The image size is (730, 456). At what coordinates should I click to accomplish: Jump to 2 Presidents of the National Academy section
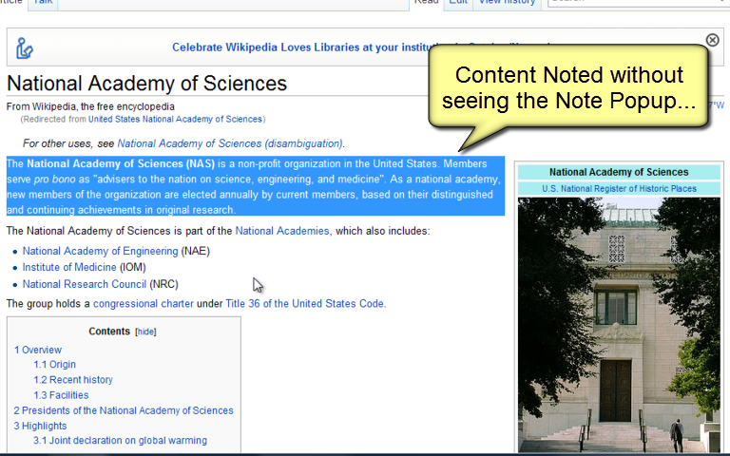(124, 410)
